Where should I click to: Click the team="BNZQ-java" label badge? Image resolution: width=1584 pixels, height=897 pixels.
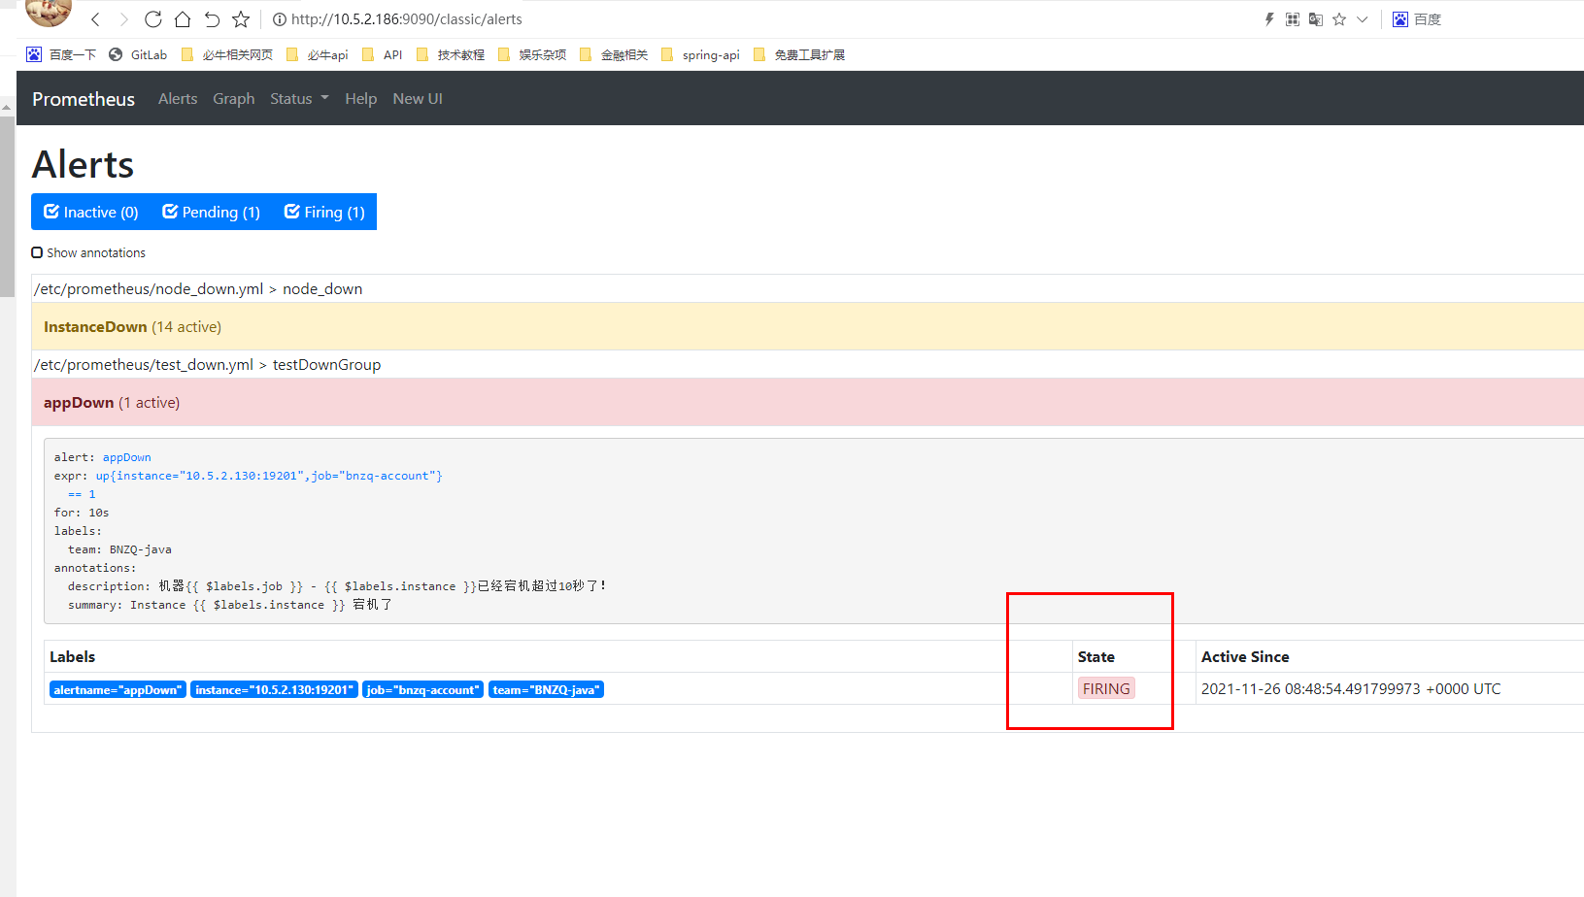coord(546,690)
